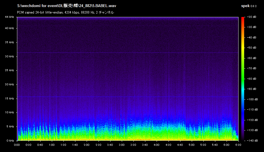Click the 20 kHz frequency axis label
This screenshot has height=152, width=264.
click(x=9, y=84)
